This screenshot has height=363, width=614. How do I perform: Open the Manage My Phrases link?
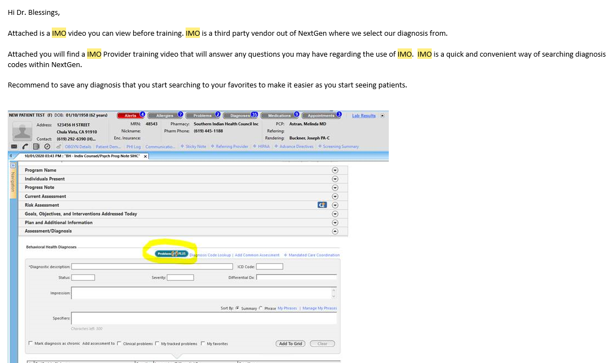(x=319, y=308)
